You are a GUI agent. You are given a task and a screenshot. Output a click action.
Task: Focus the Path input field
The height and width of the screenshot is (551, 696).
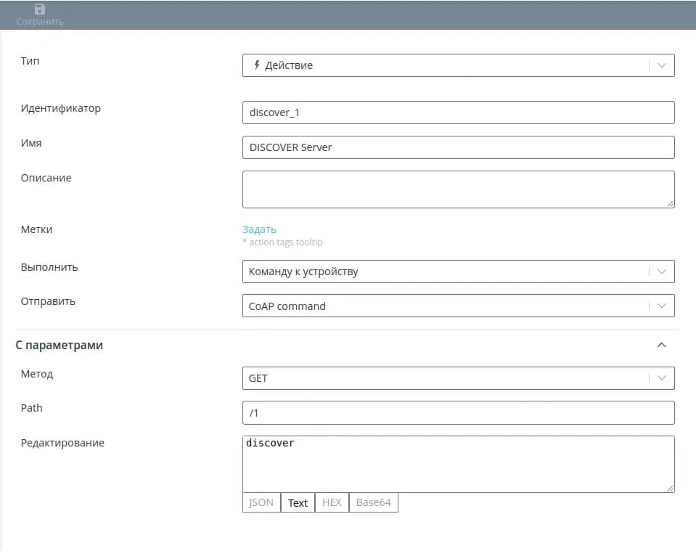point(458,413)
